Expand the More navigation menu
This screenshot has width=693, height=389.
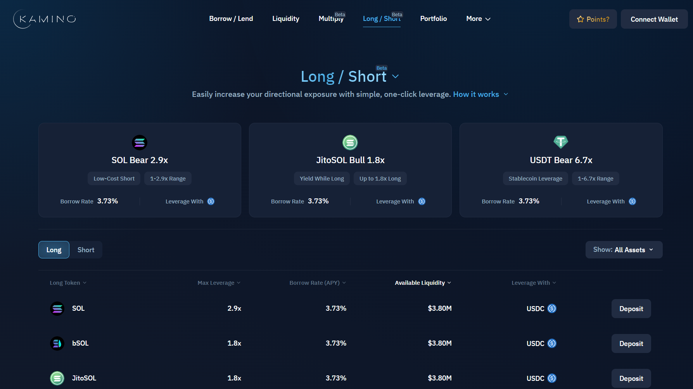tap(479, 19)
